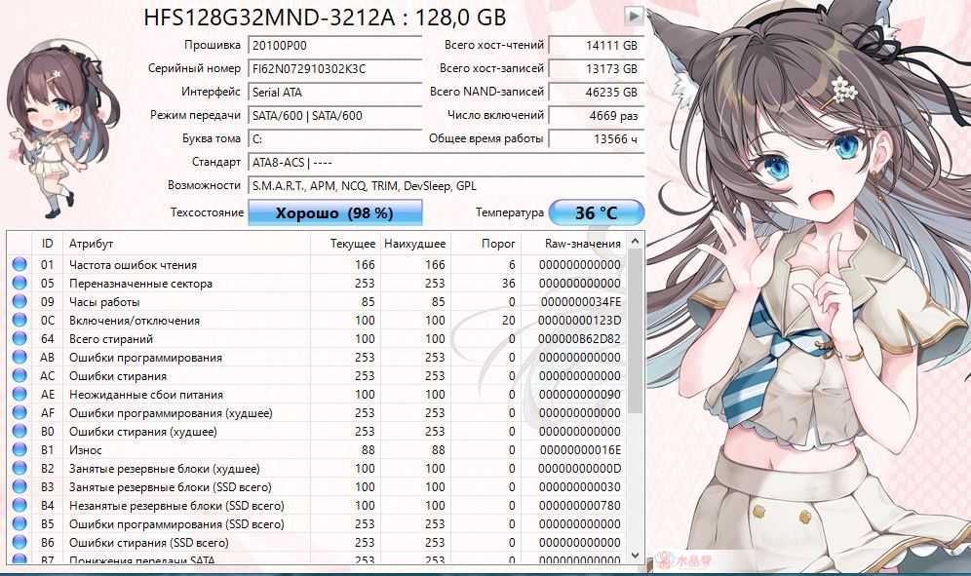Click the status orb for attribute AC
This screenshot has height=576, width=971.
19,376
